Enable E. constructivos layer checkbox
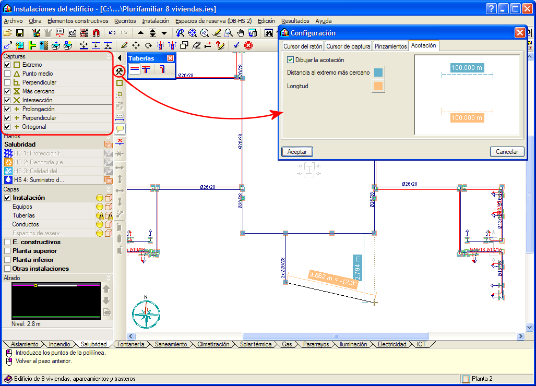The width and height of the screenshot is (536, 386). 7,242
